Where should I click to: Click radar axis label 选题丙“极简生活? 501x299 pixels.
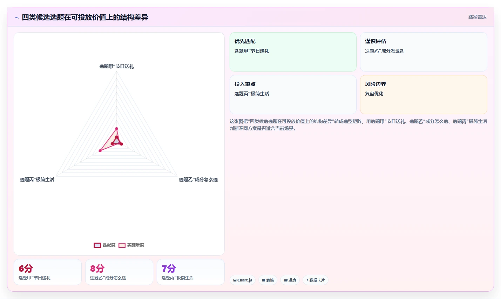pos(37,179)
